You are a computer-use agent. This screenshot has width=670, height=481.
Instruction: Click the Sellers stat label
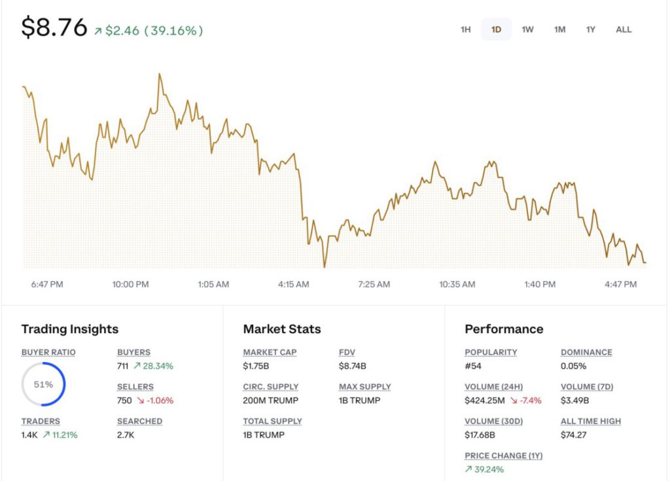(135, 387)
